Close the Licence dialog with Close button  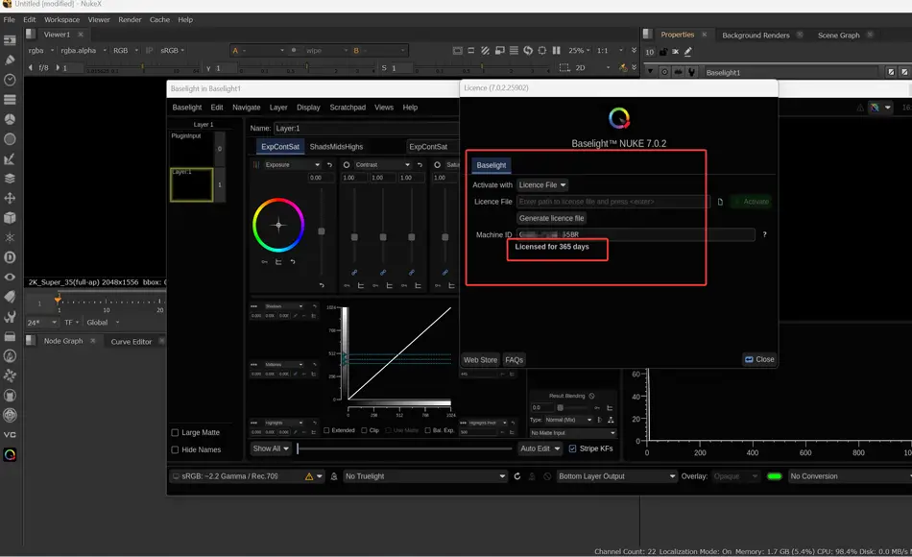759,360
